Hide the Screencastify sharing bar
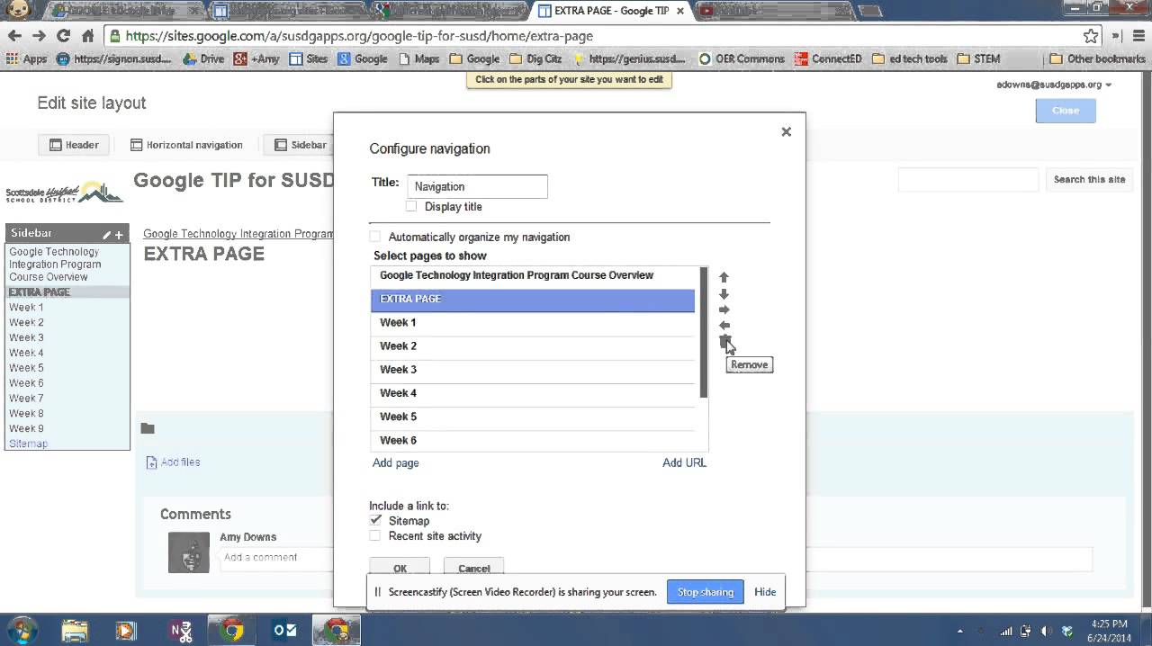This screenshot has height=646, width=1152. [765, 592]
